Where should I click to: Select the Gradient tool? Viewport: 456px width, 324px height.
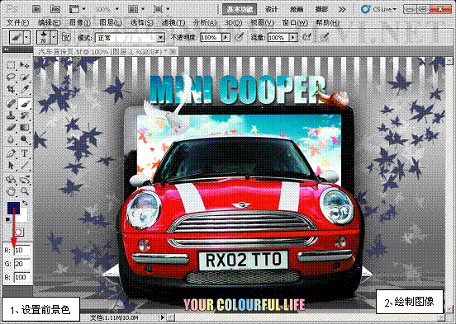[25, 128]
